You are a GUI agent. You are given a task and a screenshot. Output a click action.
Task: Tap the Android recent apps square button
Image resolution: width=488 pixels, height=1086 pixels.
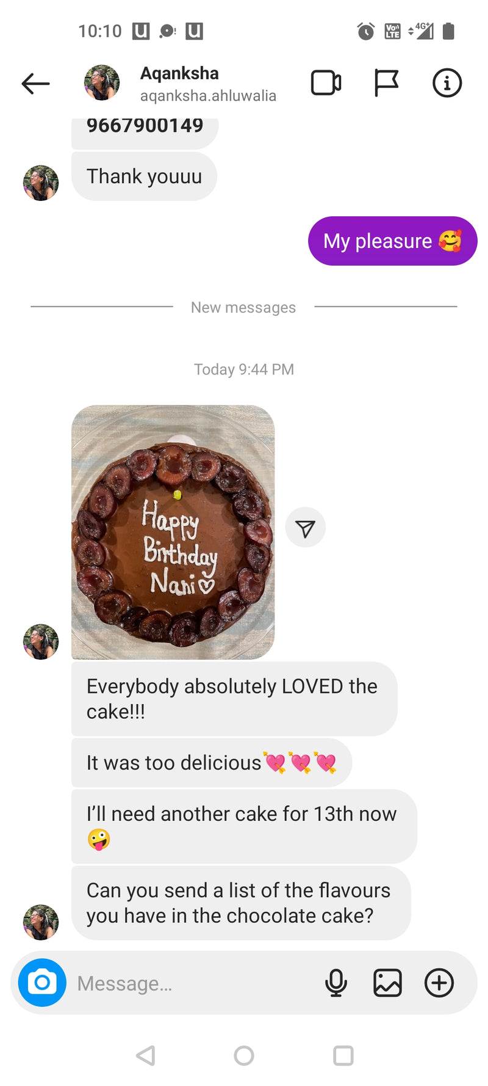click(343, 1055)
